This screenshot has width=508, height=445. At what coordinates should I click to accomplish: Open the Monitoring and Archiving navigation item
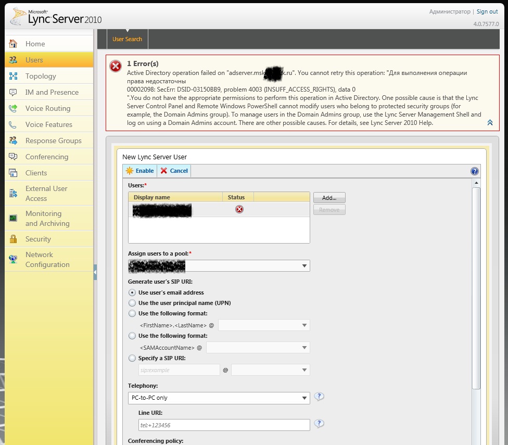pos(49,218)
